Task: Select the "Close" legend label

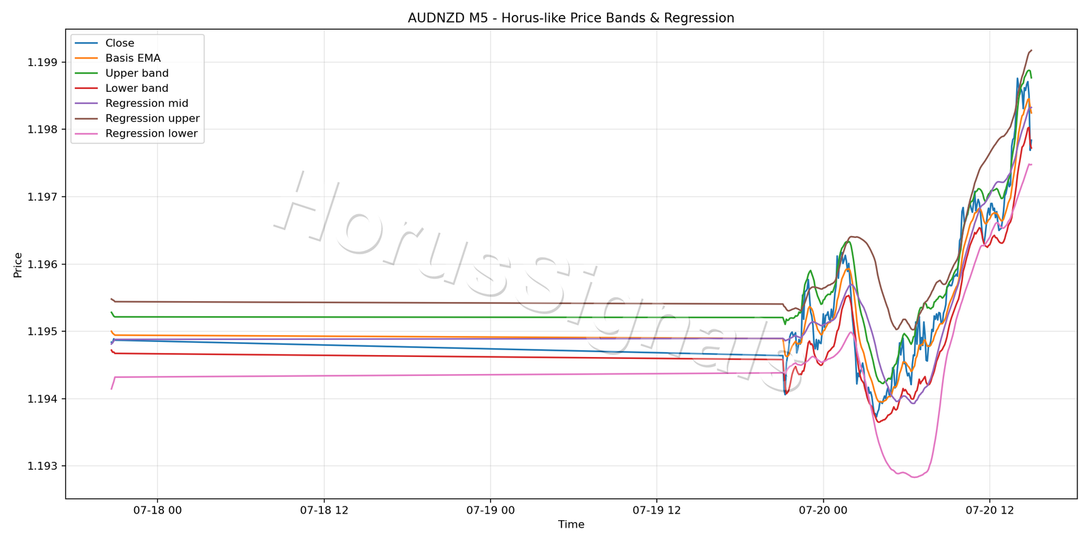Action: tap(120, 43)
